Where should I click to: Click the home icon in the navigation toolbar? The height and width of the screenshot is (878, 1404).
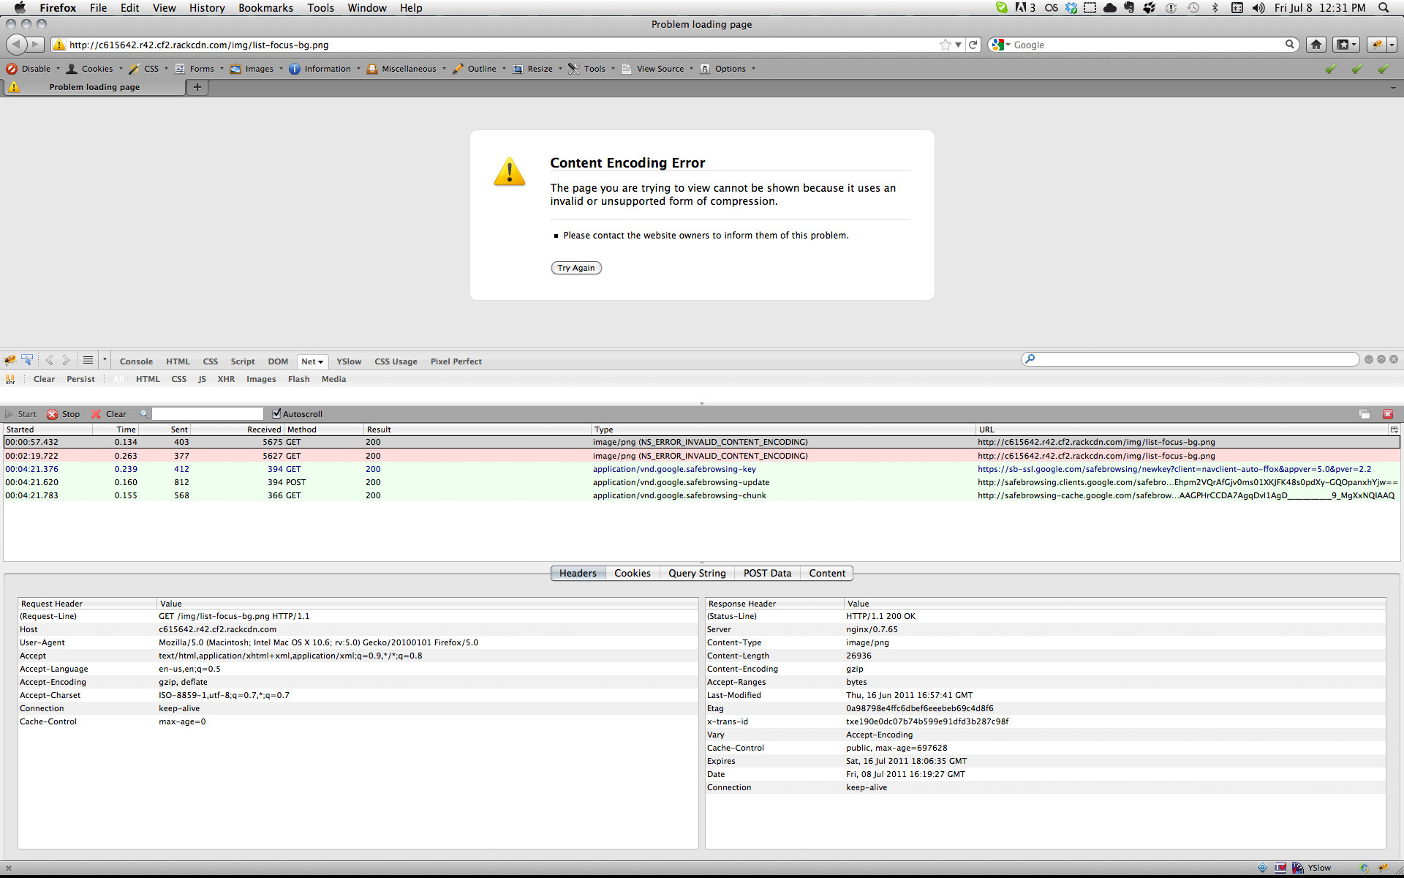pos(1316,44)
